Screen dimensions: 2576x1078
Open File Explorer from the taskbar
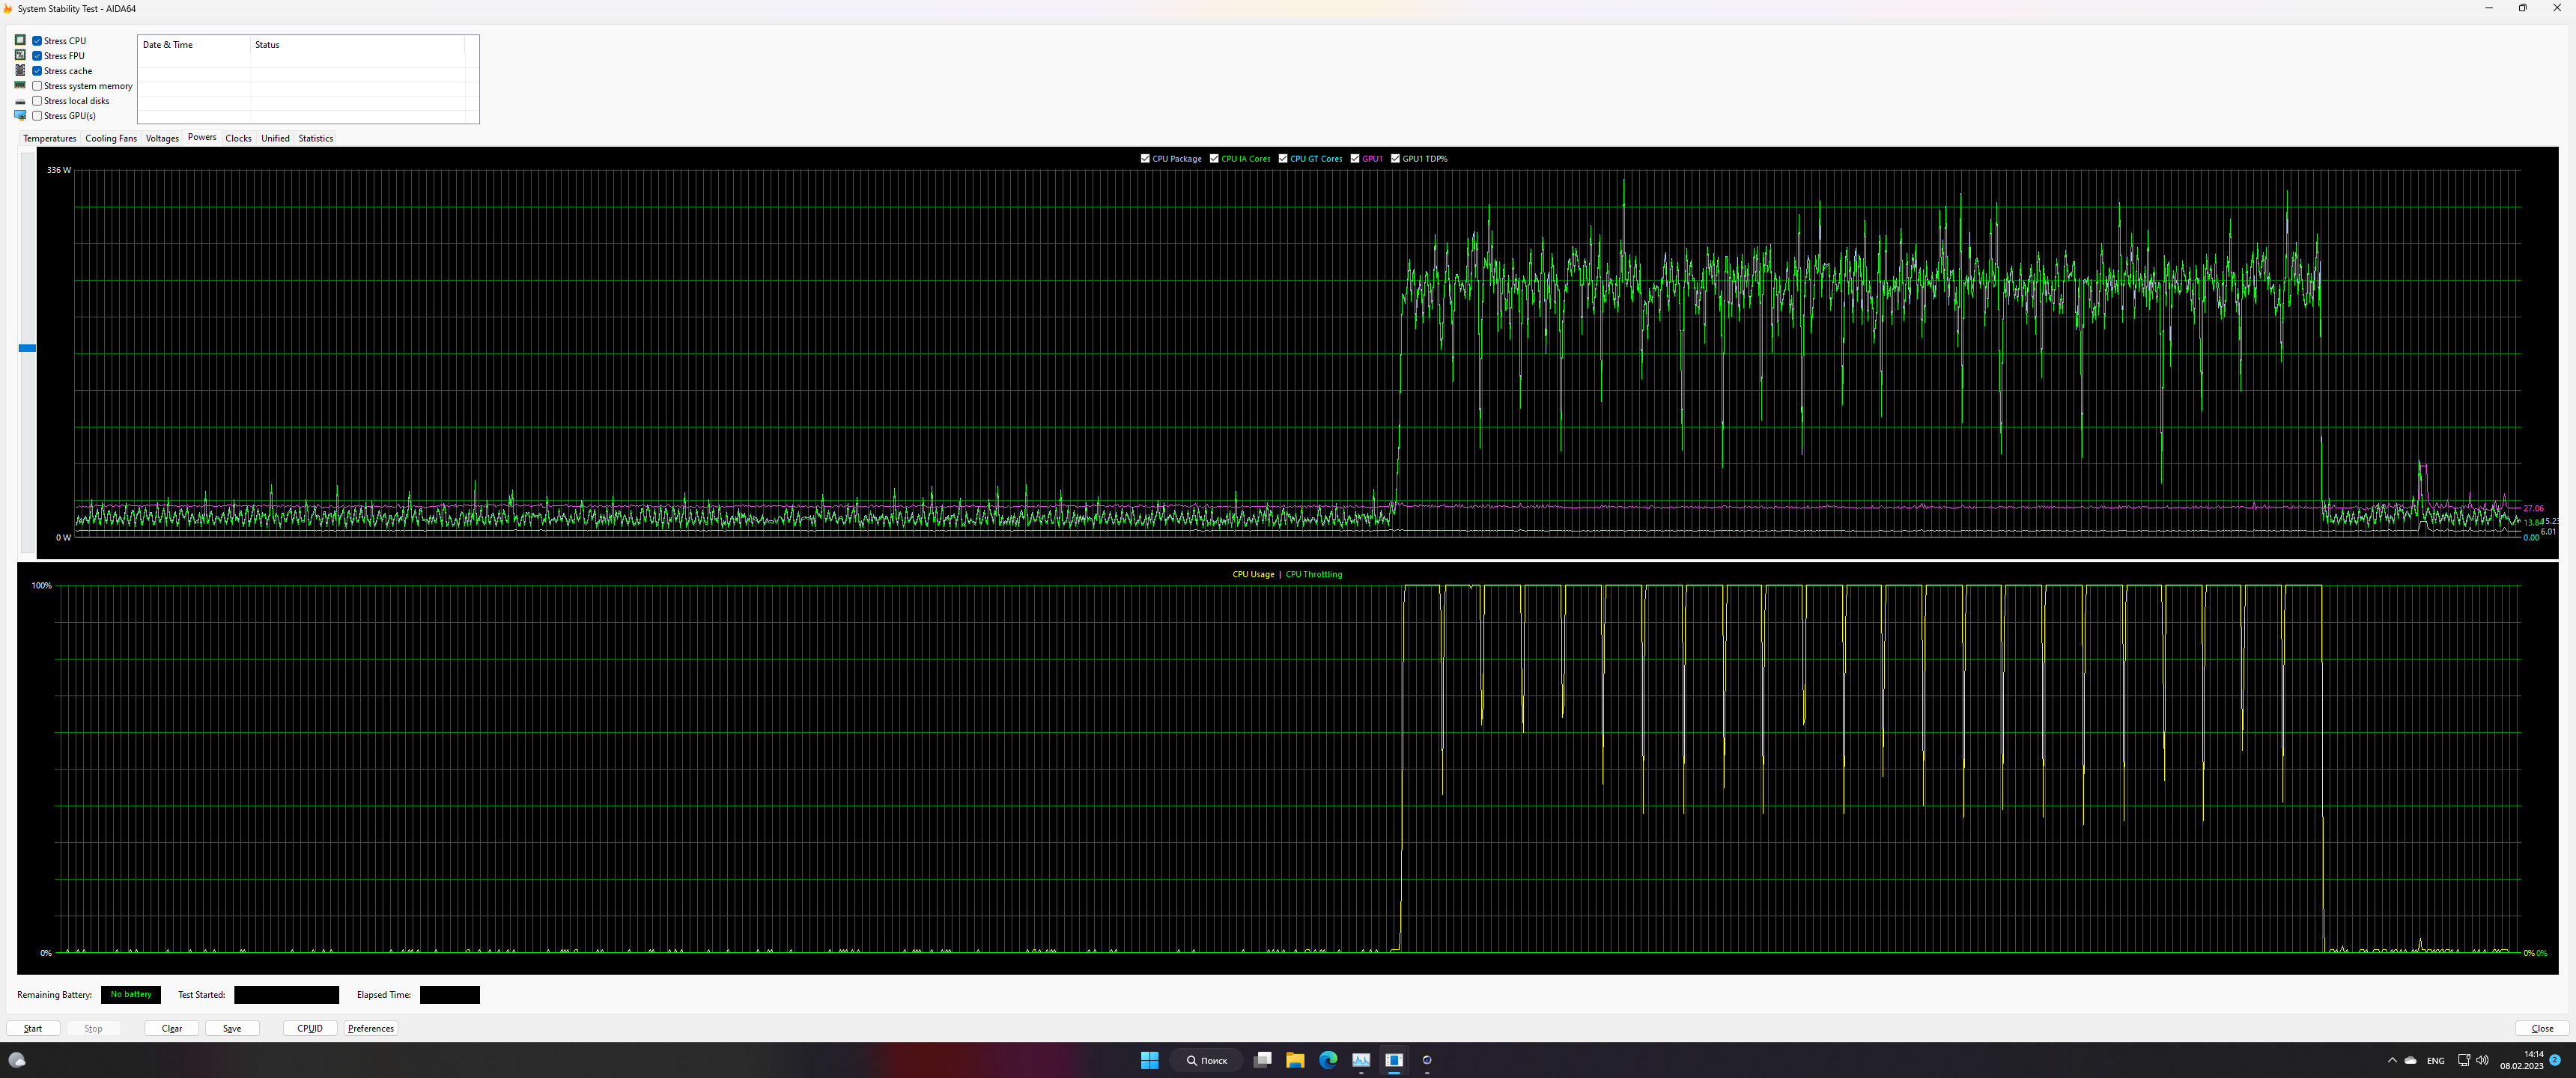[1295, 1060]
